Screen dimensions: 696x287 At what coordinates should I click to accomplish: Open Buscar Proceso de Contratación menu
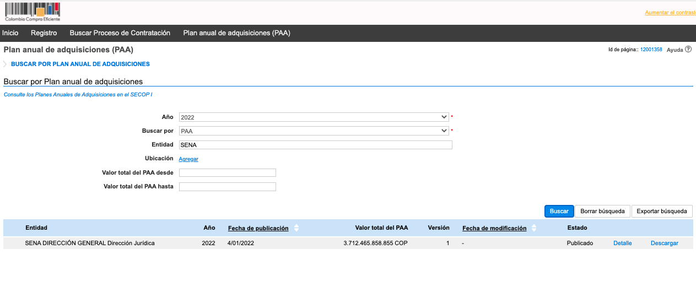pyautogui.click(x=120, y=33)
